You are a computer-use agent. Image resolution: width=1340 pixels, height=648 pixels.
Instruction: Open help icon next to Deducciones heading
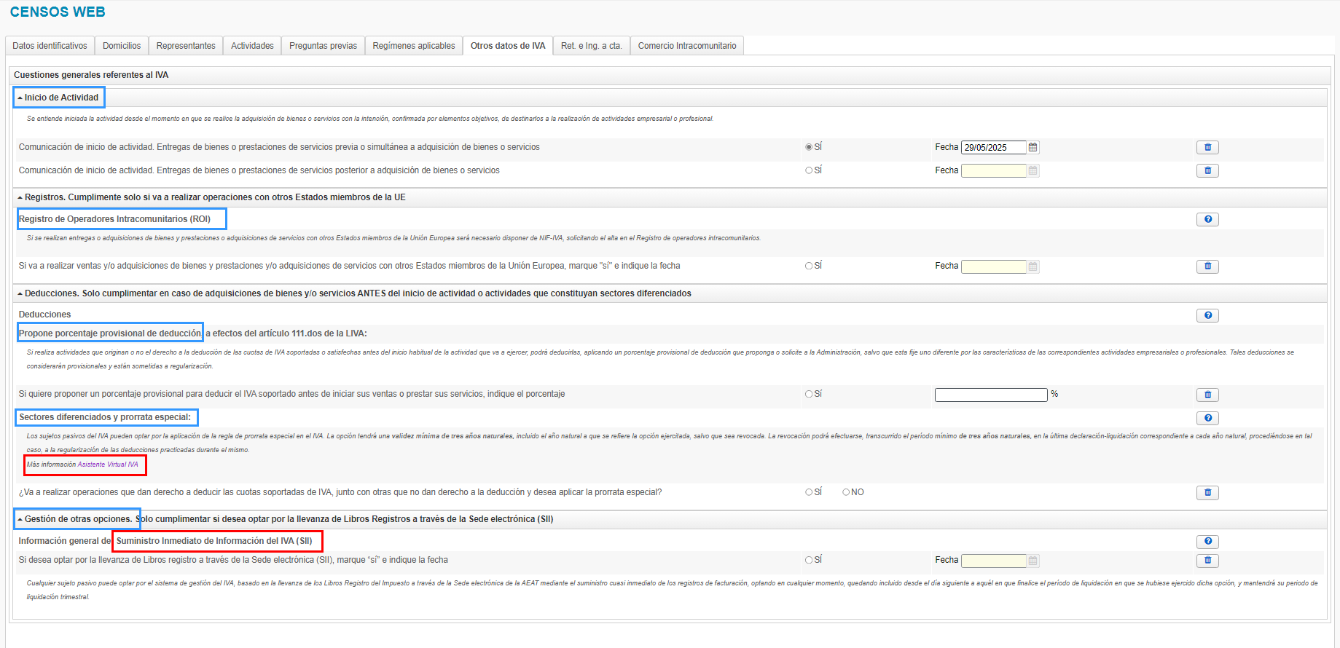point(1207,316)
